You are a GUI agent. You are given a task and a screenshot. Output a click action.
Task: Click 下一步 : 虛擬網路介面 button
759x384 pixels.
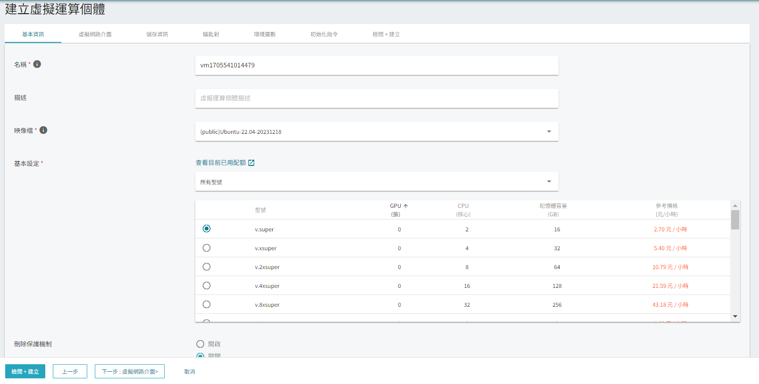pyautogui.click(x=130, y=371)
